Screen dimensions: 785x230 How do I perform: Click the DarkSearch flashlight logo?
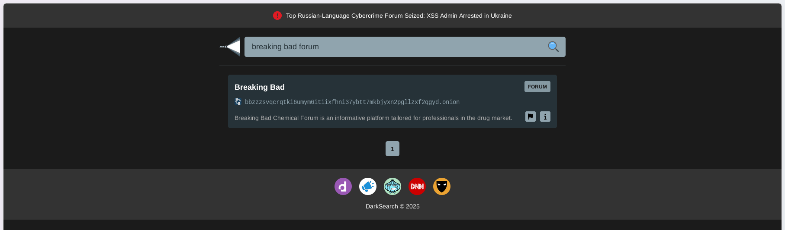point(230,47)
